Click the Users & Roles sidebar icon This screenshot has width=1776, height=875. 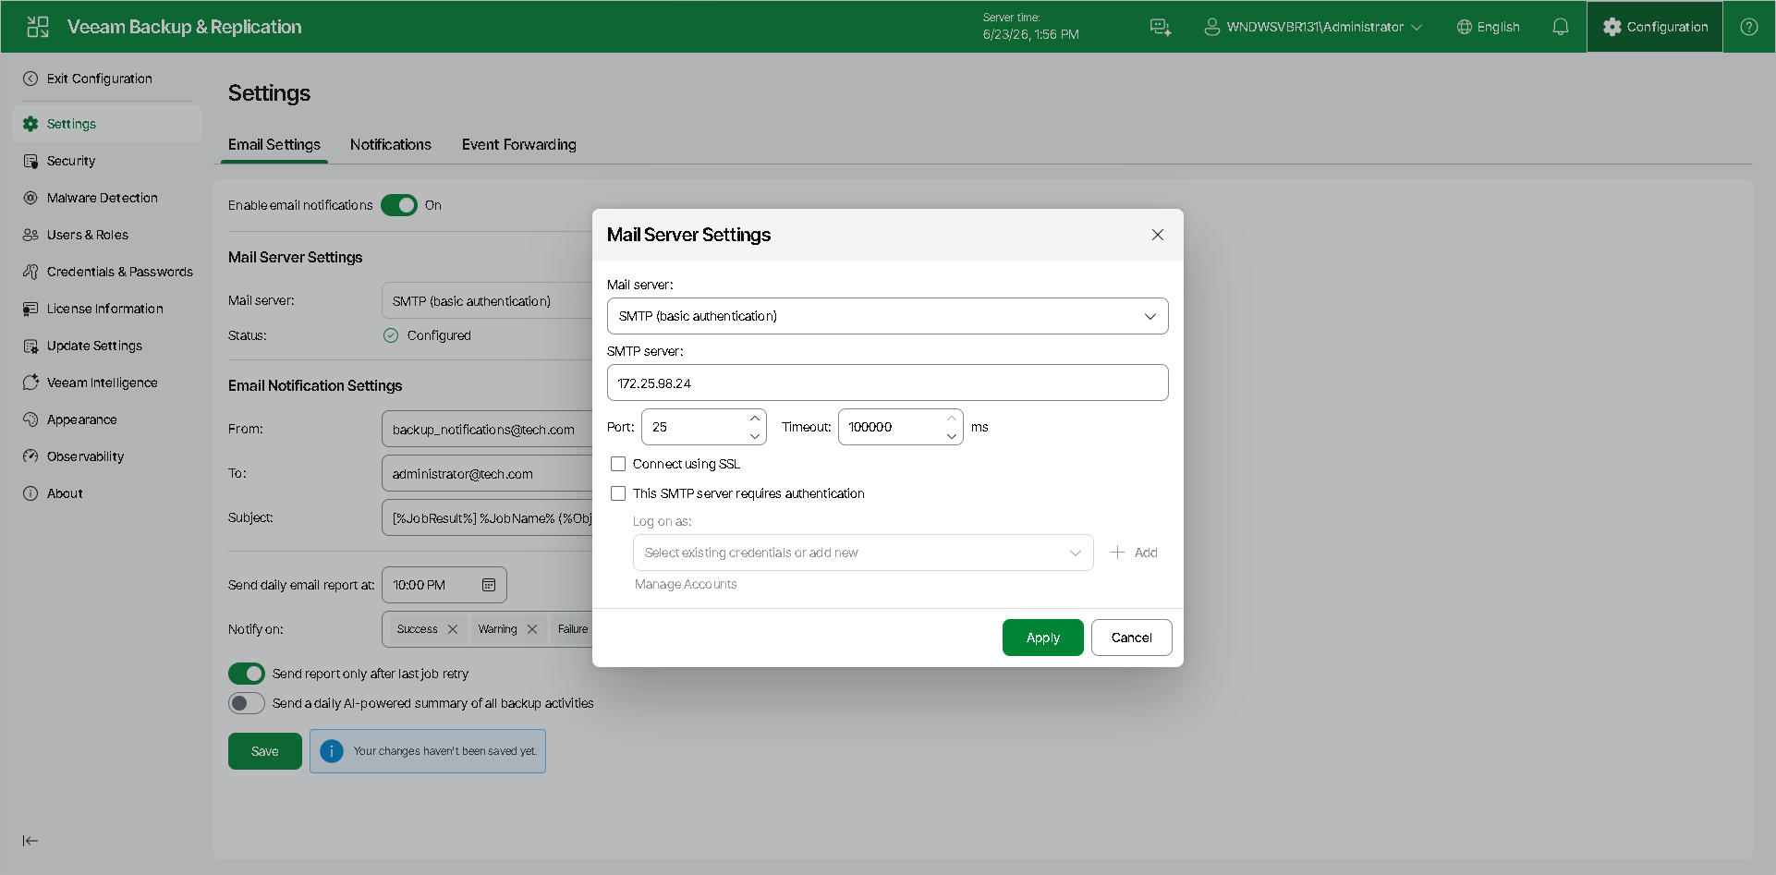(30, 235)
